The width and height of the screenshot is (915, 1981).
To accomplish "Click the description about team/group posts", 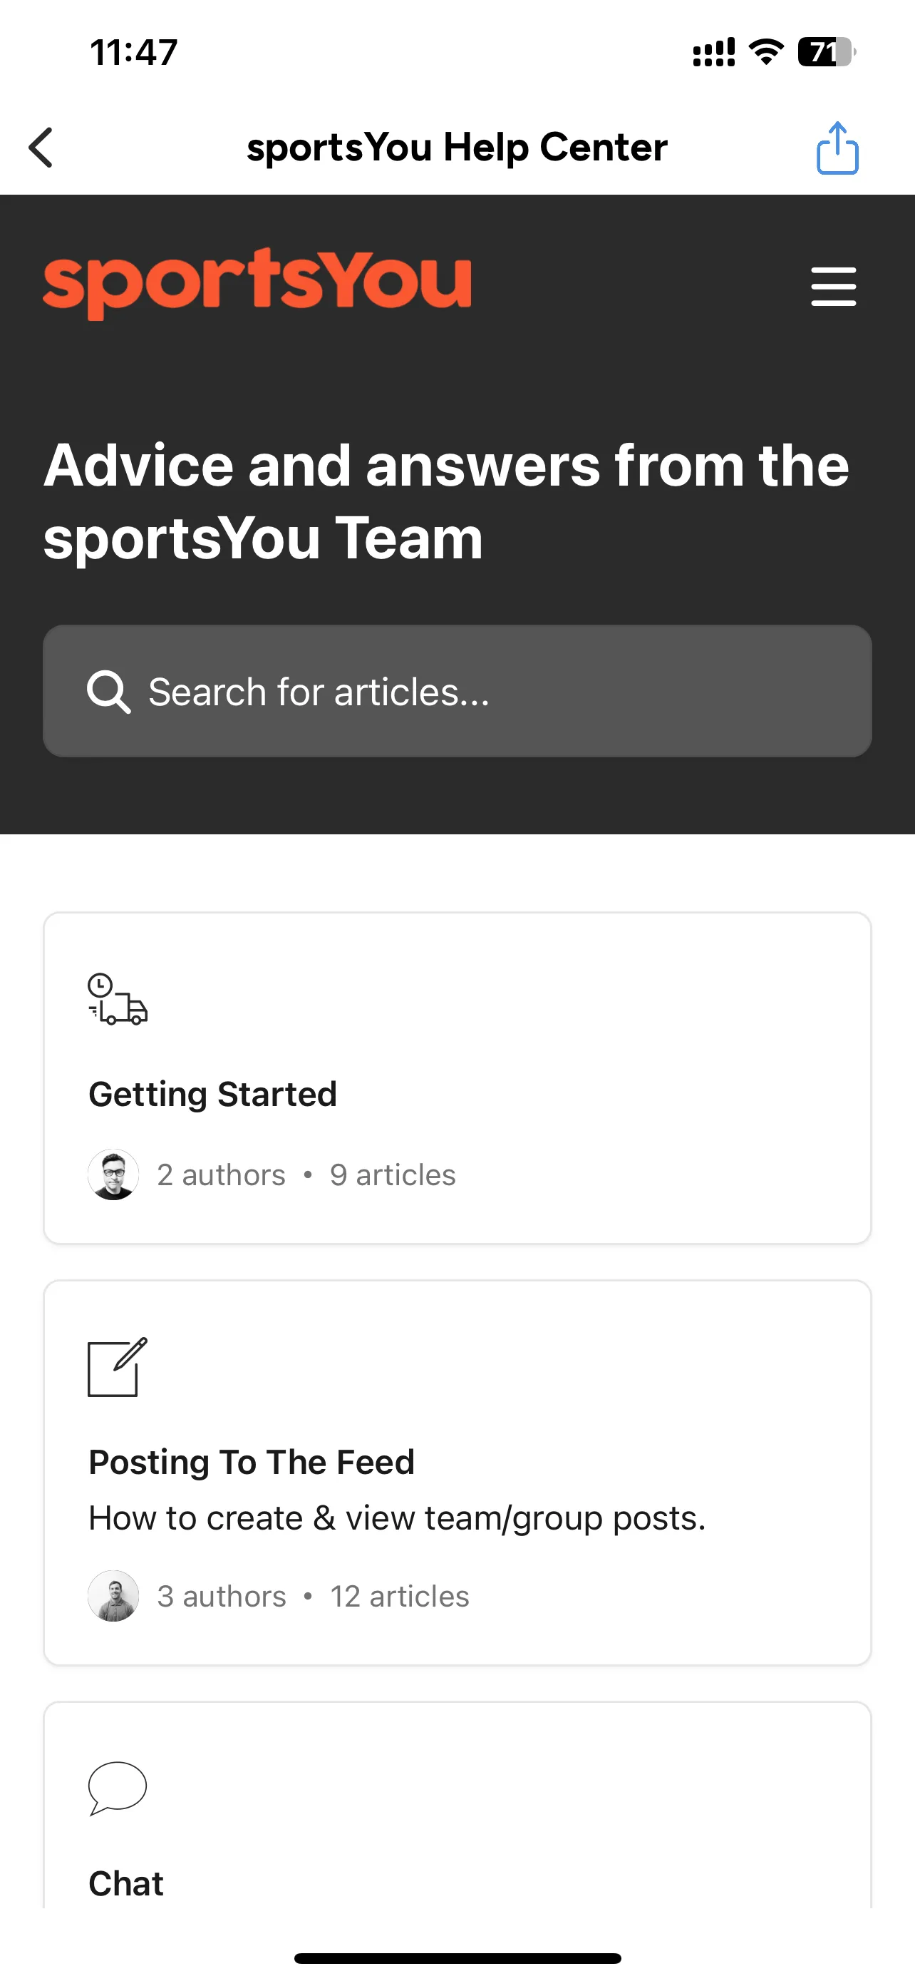I will pos(397,1519).
